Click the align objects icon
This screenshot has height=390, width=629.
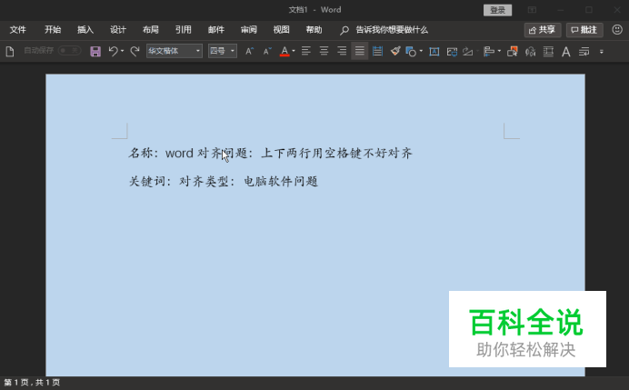pos(489,51)
